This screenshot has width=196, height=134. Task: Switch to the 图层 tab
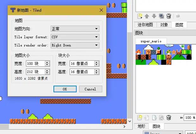click(179, 25)
